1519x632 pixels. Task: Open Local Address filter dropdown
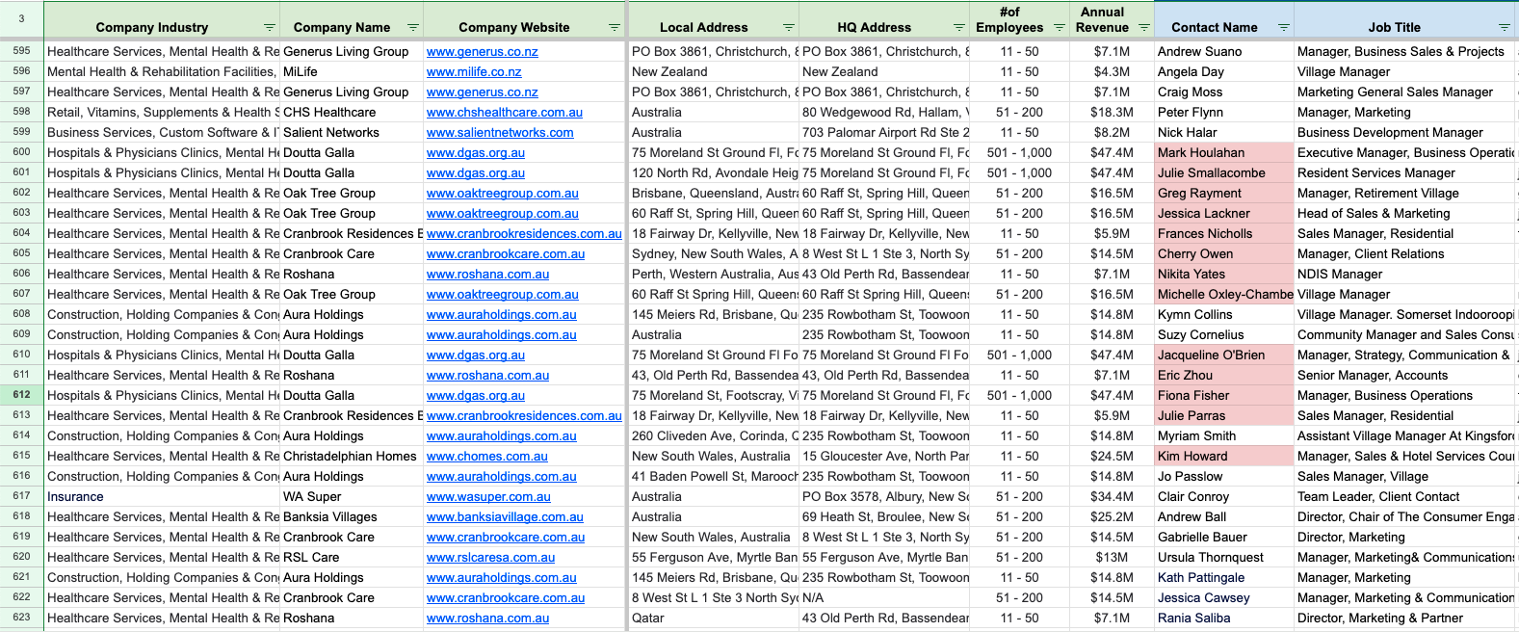click(x=789, y=28)
